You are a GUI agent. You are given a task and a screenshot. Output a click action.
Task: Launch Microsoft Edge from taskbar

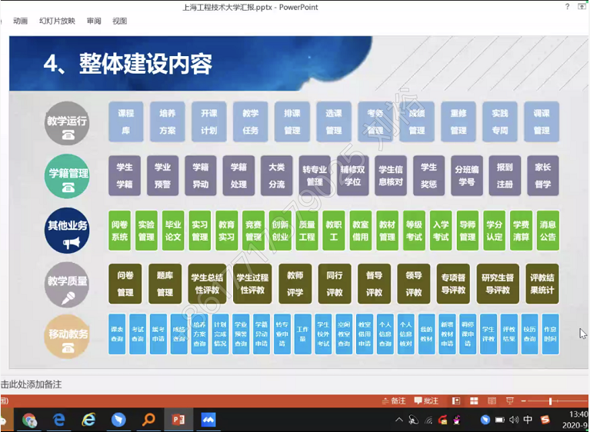tap(59, 420)
